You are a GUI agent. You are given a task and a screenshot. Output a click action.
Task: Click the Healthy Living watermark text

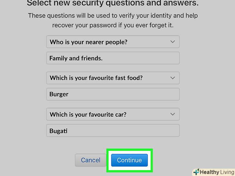(216, 172)
